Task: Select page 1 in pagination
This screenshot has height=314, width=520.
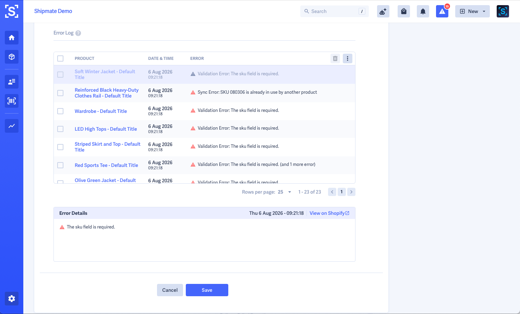Action: [342, 192]
